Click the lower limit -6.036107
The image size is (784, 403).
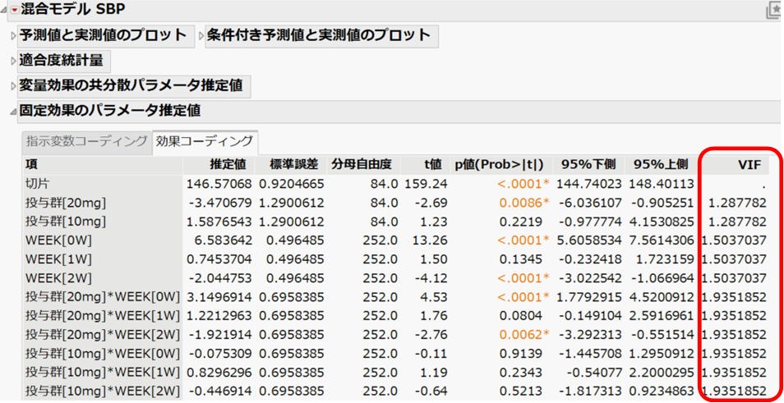click(589, 204)
